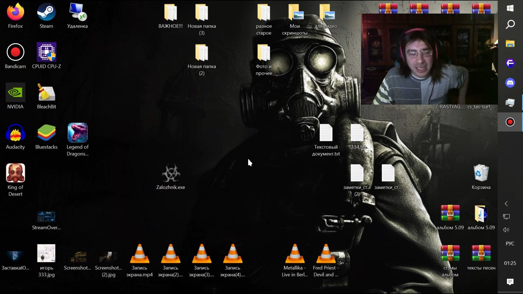This screenshot has height=294, width=523.
Task: Select the Запись экрана(2) video file
Action: pyautogui.click(x=171, y=261)
